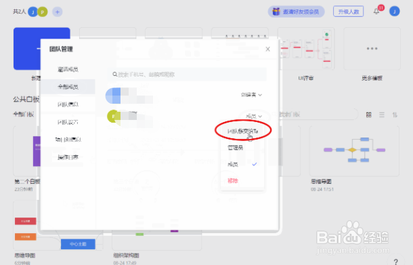Image resolution: width=413 pixels, height=265 pixels.
Task: Open the 团队设置 section
Action: click(68, 122)
